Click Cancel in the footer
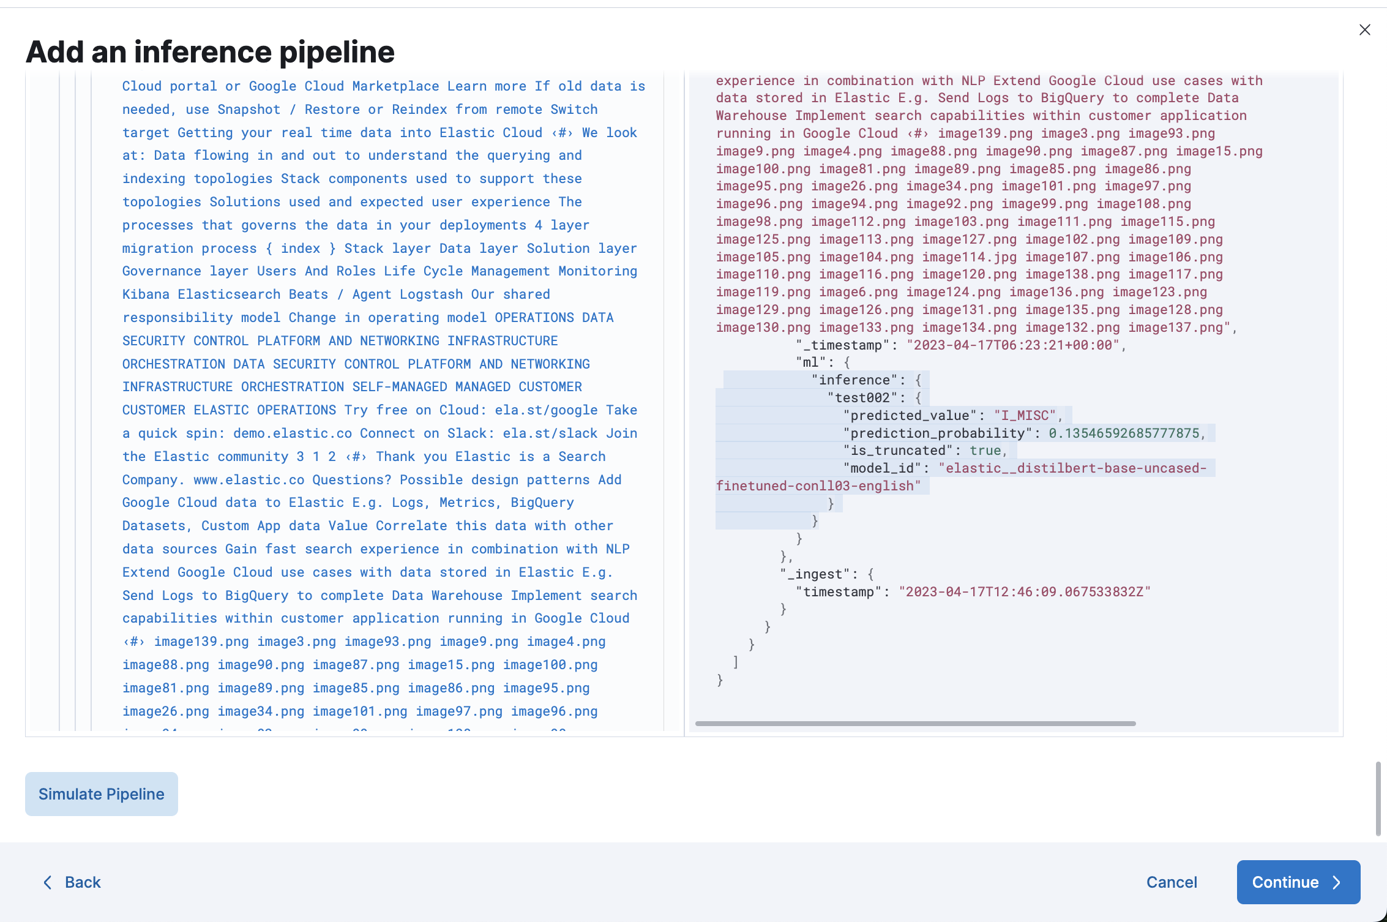 [1171, 882]
